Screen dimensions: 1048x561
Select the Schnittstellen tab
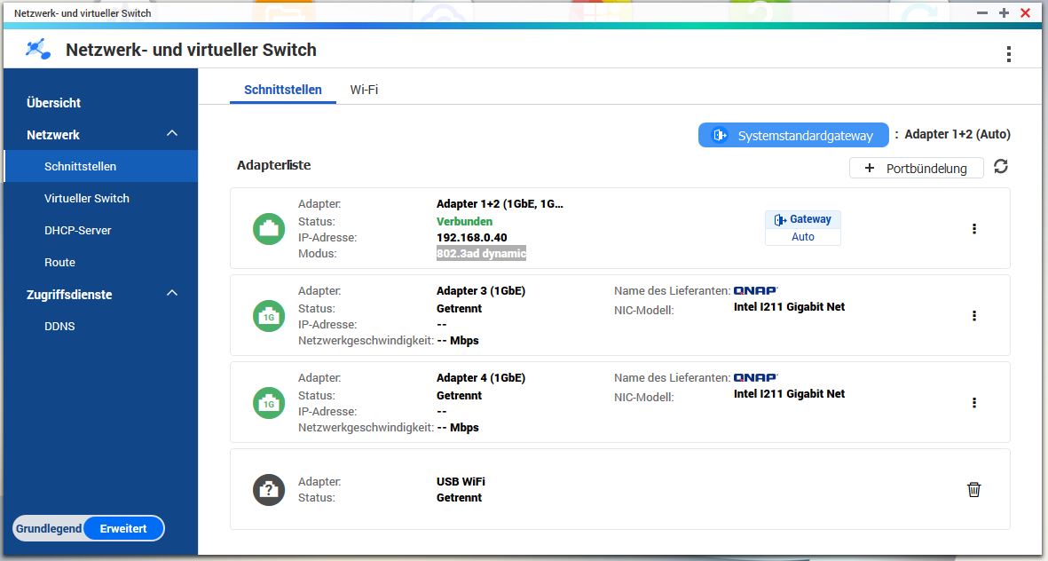[283, 90]
